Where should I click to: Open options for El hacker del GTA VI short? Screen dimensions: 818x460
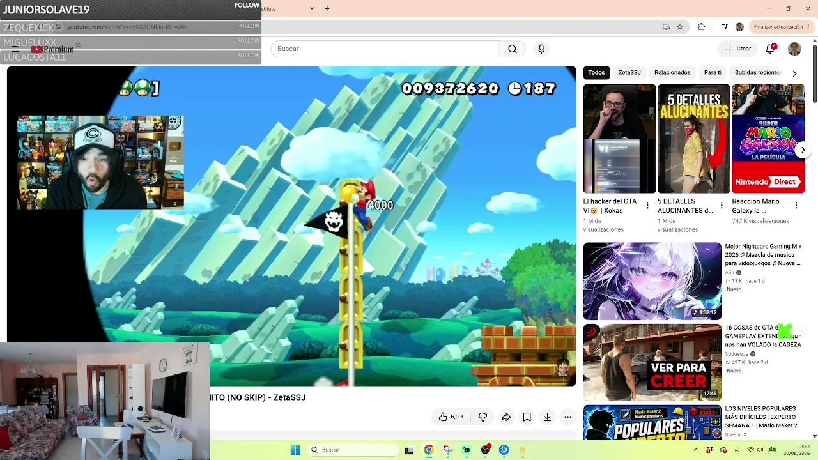(x=647, y=206)
